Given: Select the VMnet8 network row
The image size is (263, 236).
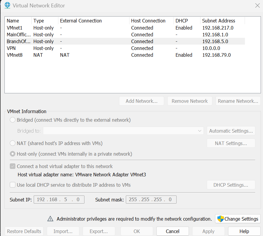Looking at the screenshot, I should tap(125, 55).
